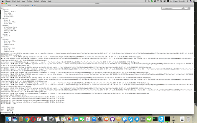Click the menu bar date and time
This screenshot has height=123, width=197.
pos(177,1)
